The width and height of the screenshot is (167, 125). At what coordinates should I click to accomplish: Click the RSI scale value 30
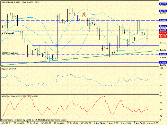161,86
